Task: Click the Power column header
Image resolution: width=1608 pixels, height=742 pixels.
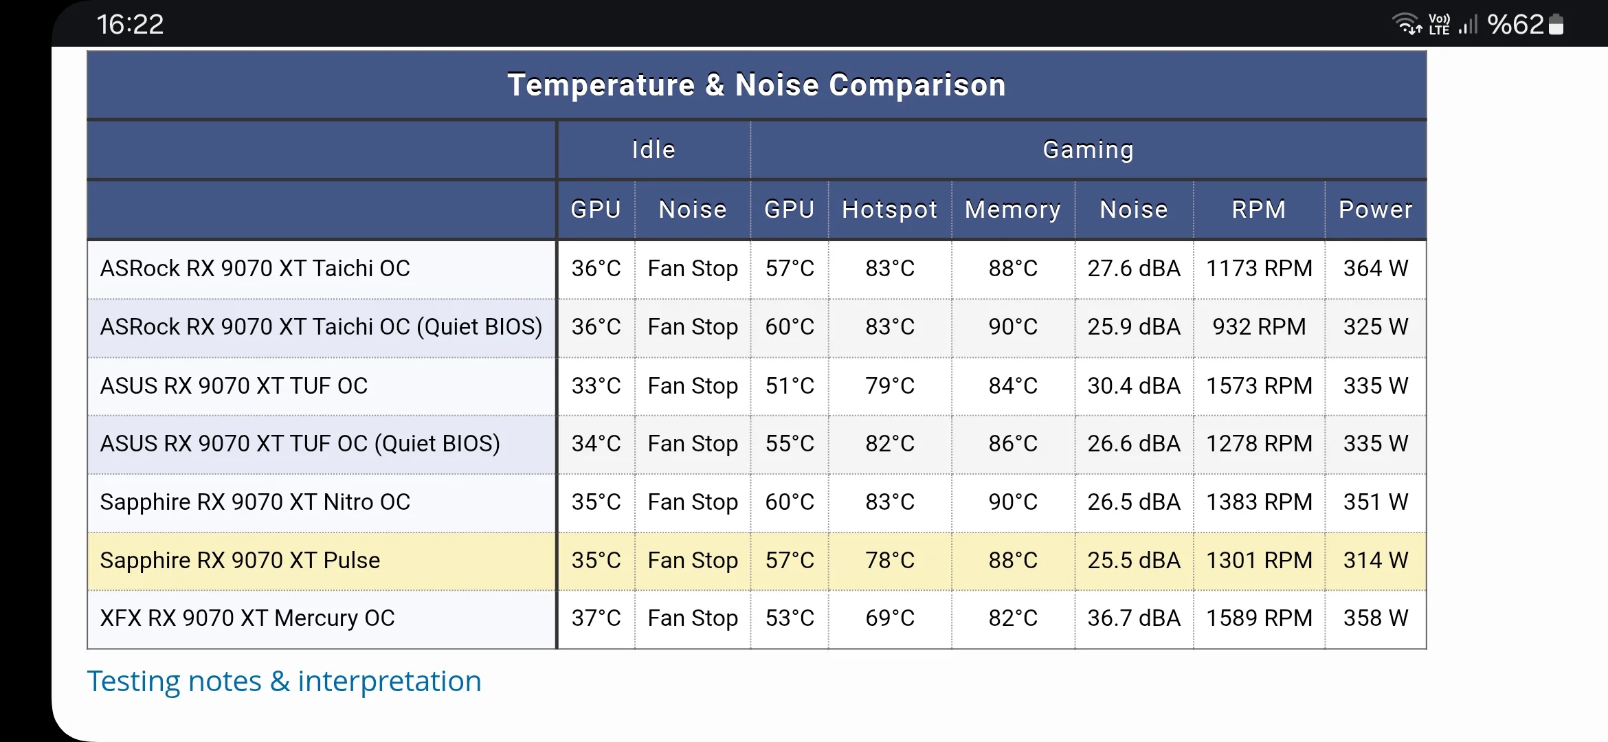Action: pos(1375,210)
